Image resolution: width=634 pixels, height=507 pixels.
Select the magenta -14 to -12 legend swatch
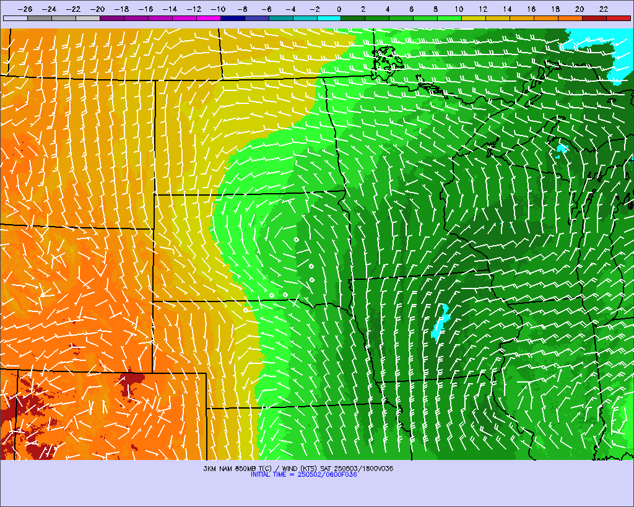185,18
